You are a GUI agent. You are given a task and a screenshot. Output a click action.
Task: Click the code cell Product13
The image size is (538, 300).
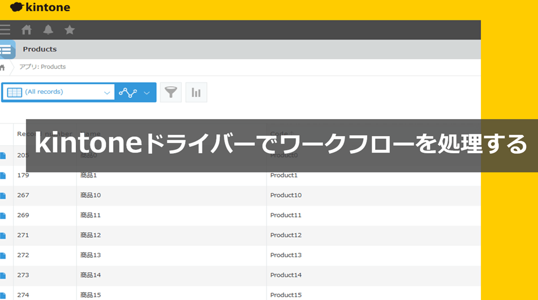tap(286, 255)
